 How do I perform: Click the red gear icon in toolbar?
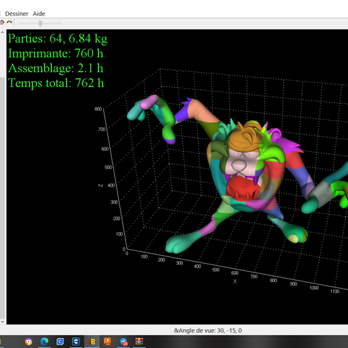point(2,22)
